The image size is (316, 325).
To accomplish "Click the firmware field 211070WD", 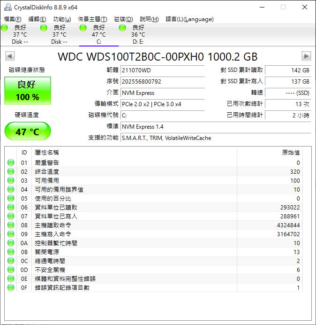I will [162, 70].
